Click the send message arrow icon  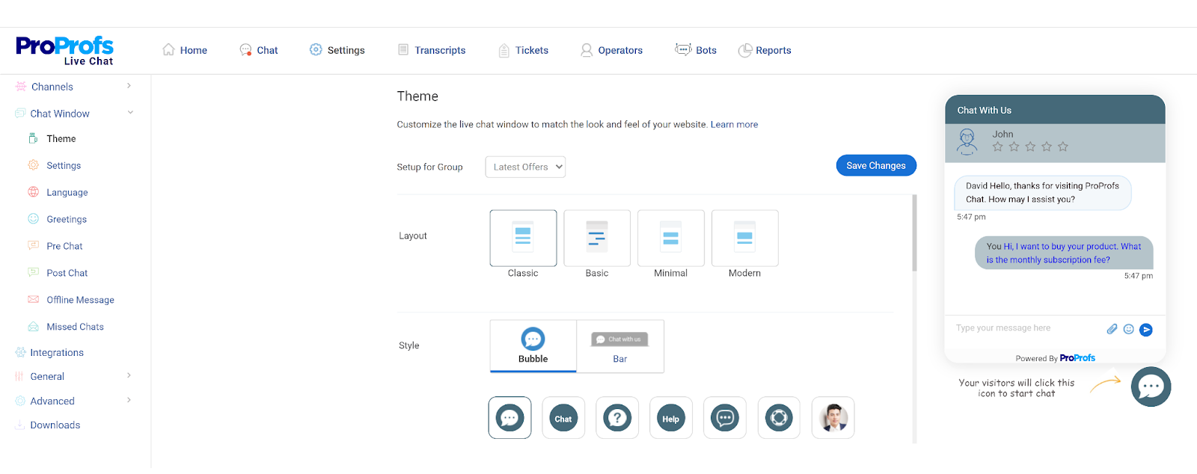click(x=1146, y=330)
